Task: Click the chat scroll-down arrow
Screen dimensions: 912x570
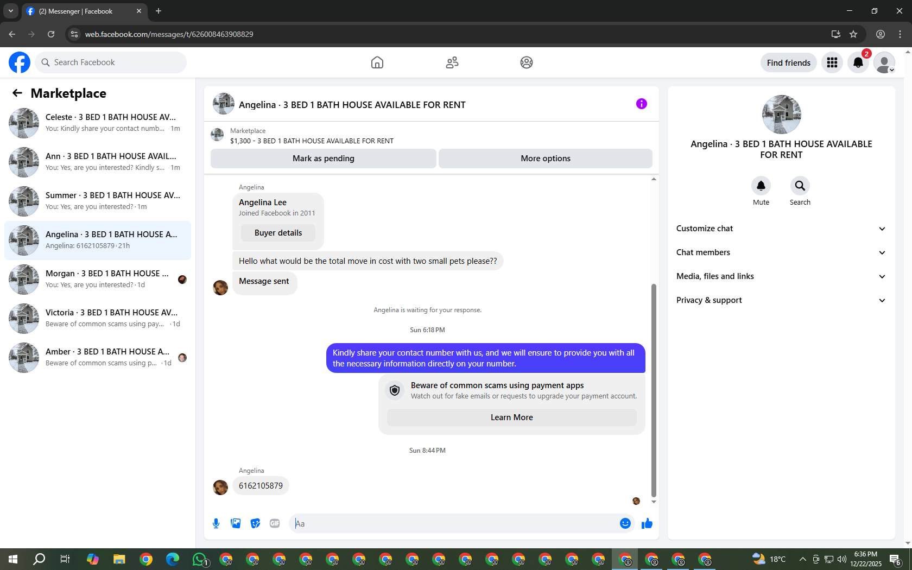Action: [654, 502]
